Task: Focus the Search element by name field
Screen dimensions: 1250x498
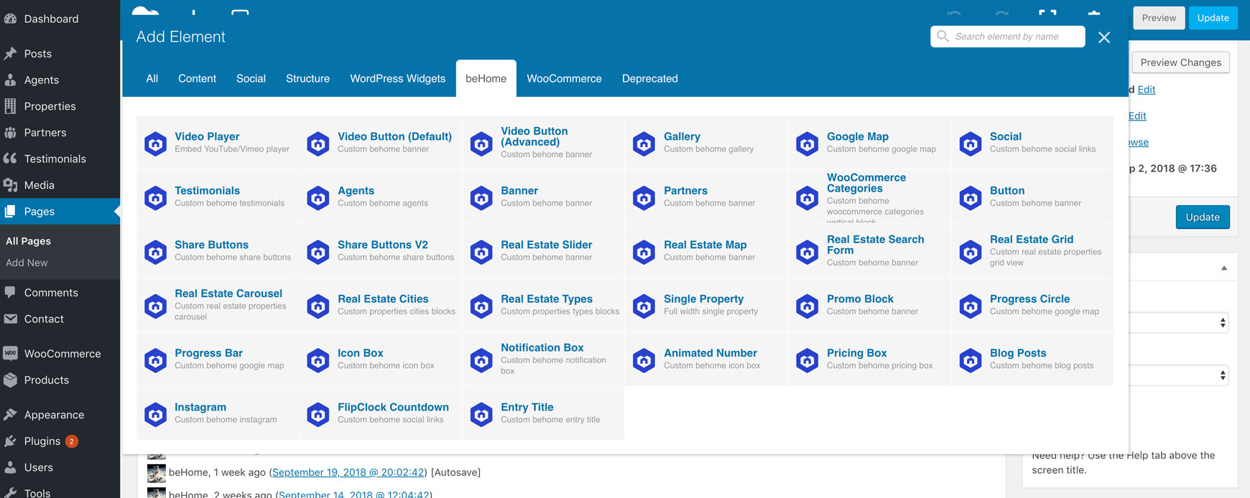Action: [1007, 37]
